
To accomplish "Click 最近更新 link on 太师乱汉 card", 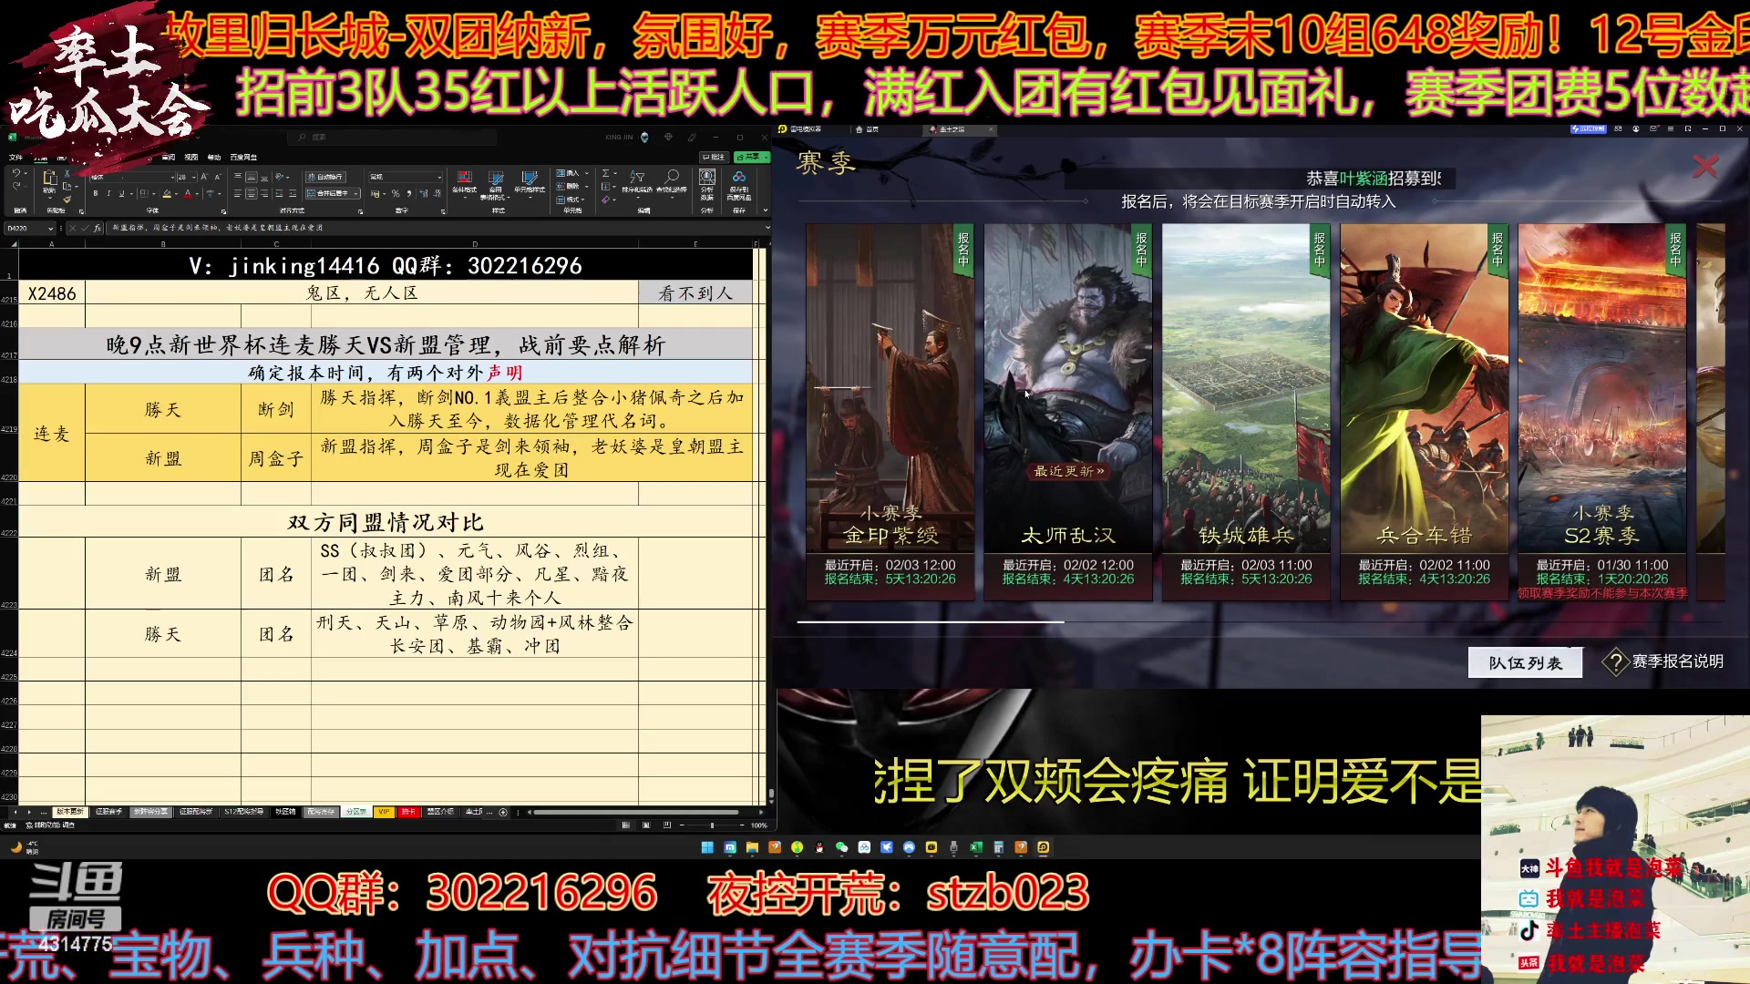I will (x=1068, y=471).
